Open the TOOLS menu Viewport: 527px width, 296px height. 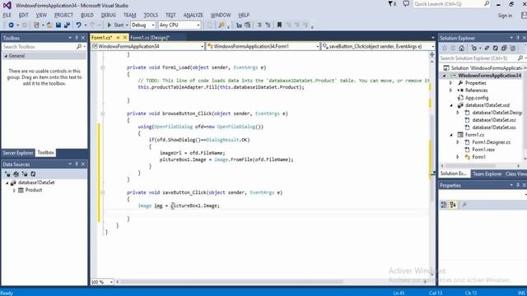[151, 15]
